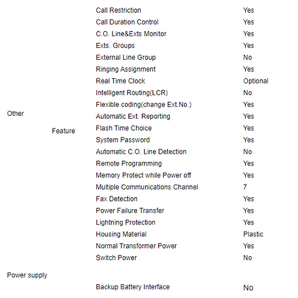The width and height of the screenshot is (298, 298).
Task: Click the 'Fax Detection' label
Action: click(x=117, y=199)
